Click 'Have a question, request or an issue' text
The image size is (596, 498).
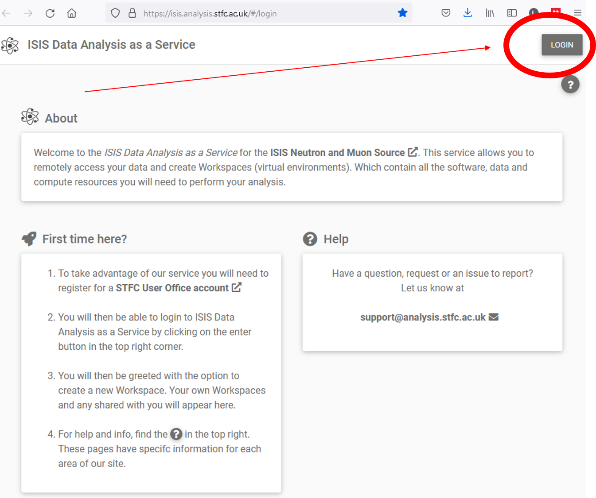pyautogui.click(x=405, y=274)
